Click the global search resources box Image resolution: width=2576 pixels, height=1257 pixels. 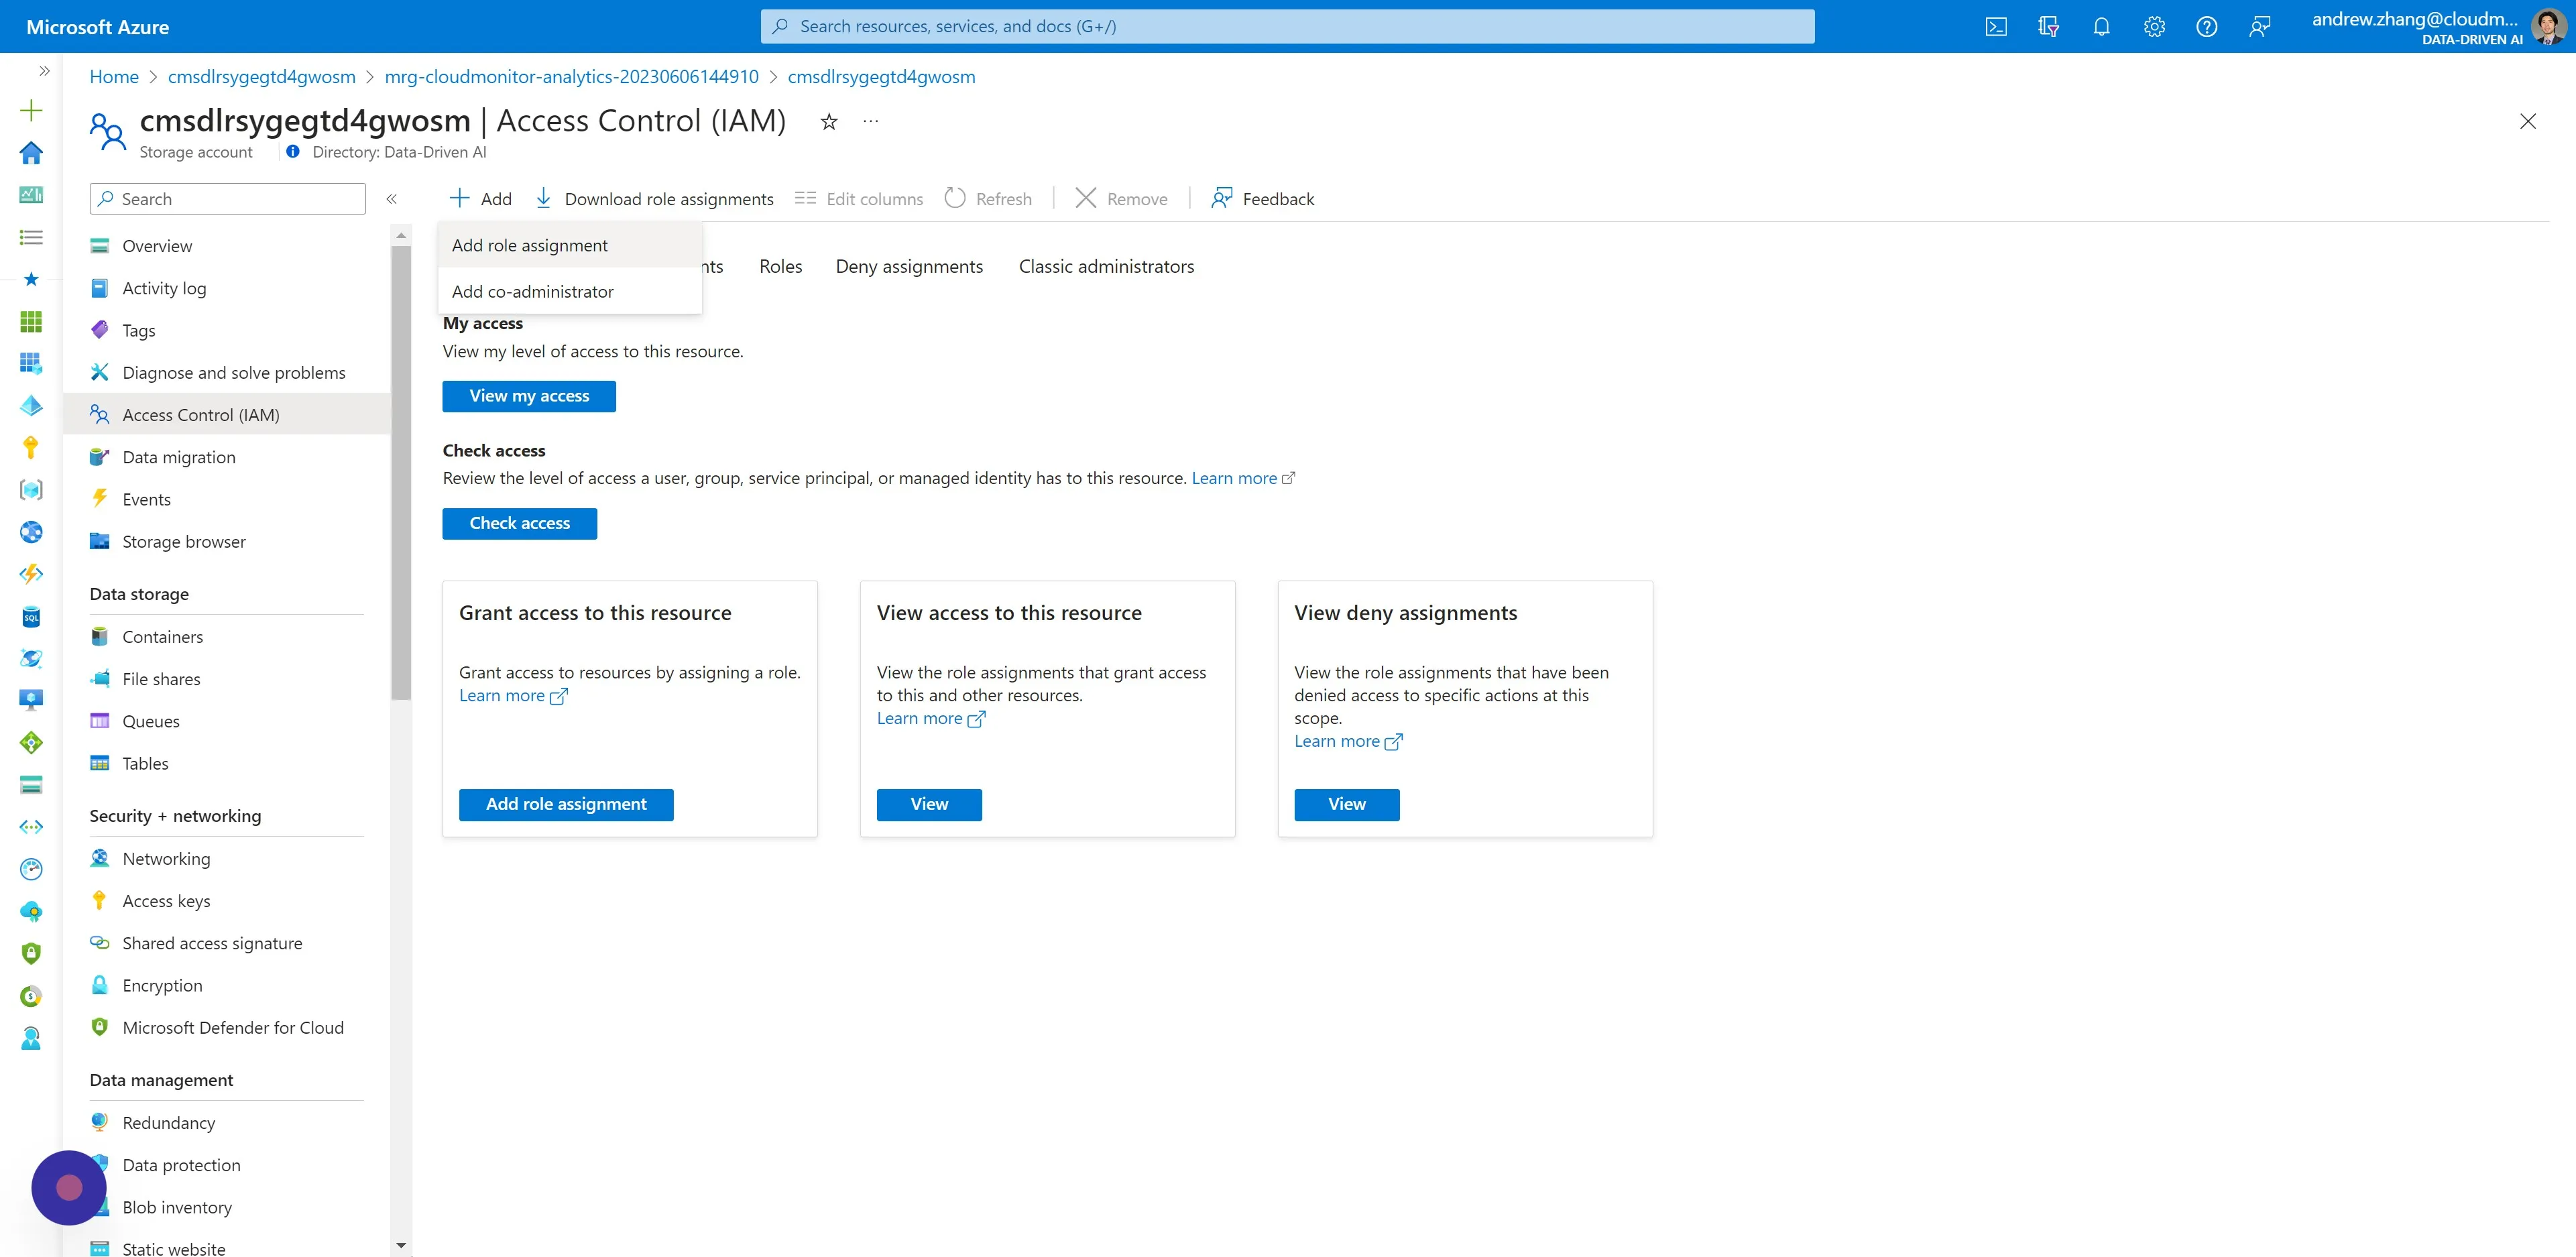point(1287,27)
